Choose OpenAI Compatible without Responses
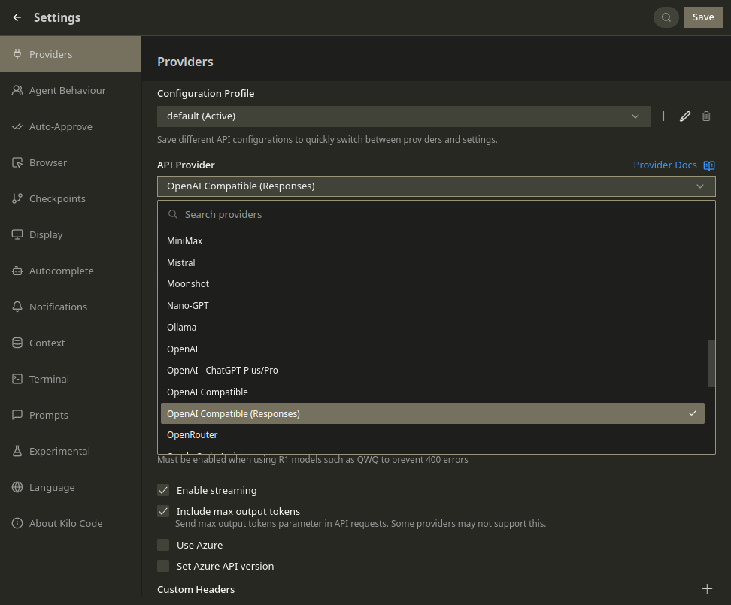 point(432,392)
